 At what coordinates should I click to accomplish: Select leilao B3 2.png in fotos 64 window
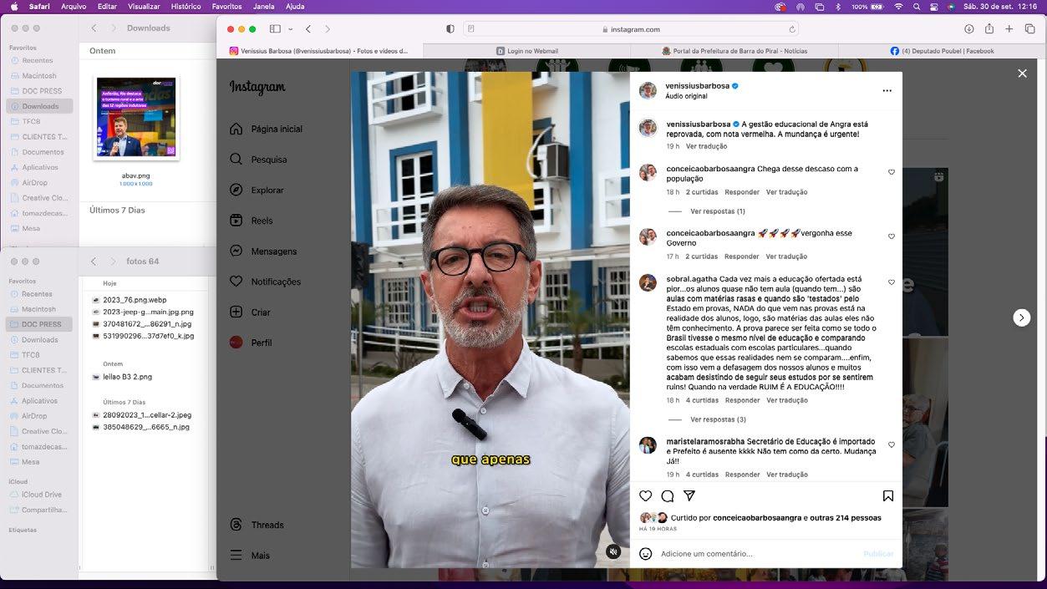point(127,377)
